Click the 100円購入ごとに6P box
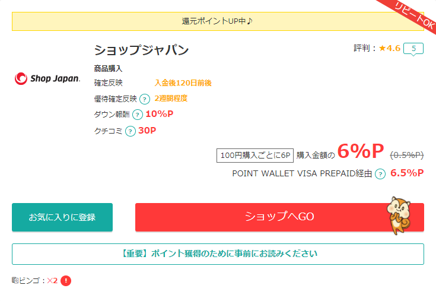The image size is (436, 301). (x=255, y=156)
